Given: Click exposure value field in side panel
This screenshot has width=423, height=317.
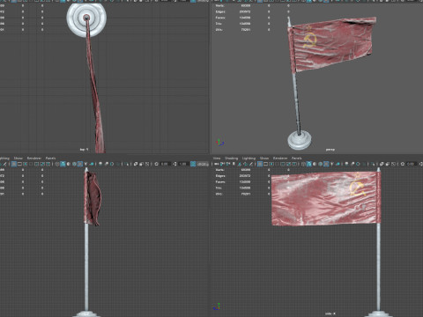Looking at the screenshot, I should pos(411,164).
